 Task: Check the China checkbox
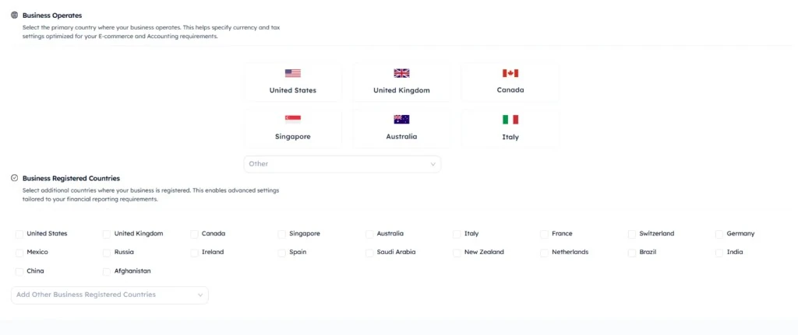click(19, 271)
